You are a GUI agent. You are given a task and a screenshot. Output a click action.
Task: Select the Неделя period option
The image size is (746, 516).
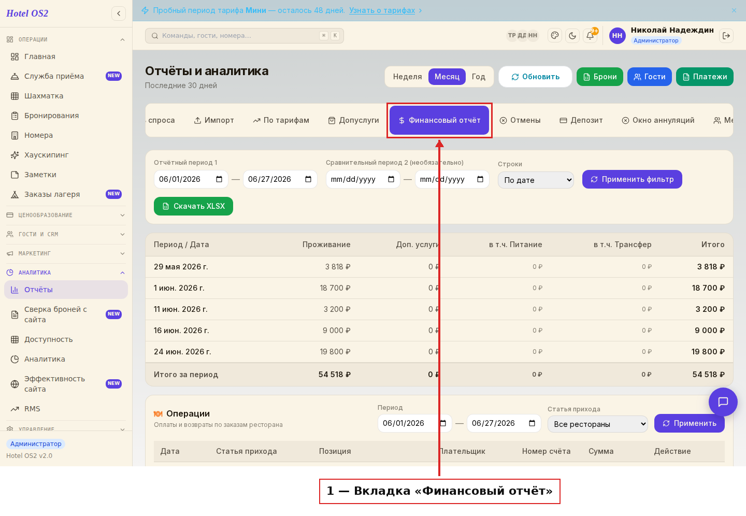(x=408, y=77)
